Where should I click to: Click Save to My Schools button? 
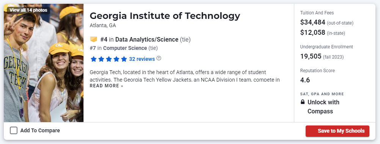tap(338, 131)
